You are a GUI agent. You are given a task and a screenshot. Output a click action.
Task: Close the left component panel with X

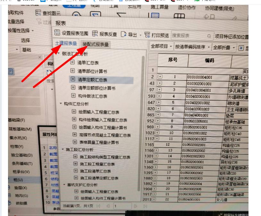pos(40,57)
